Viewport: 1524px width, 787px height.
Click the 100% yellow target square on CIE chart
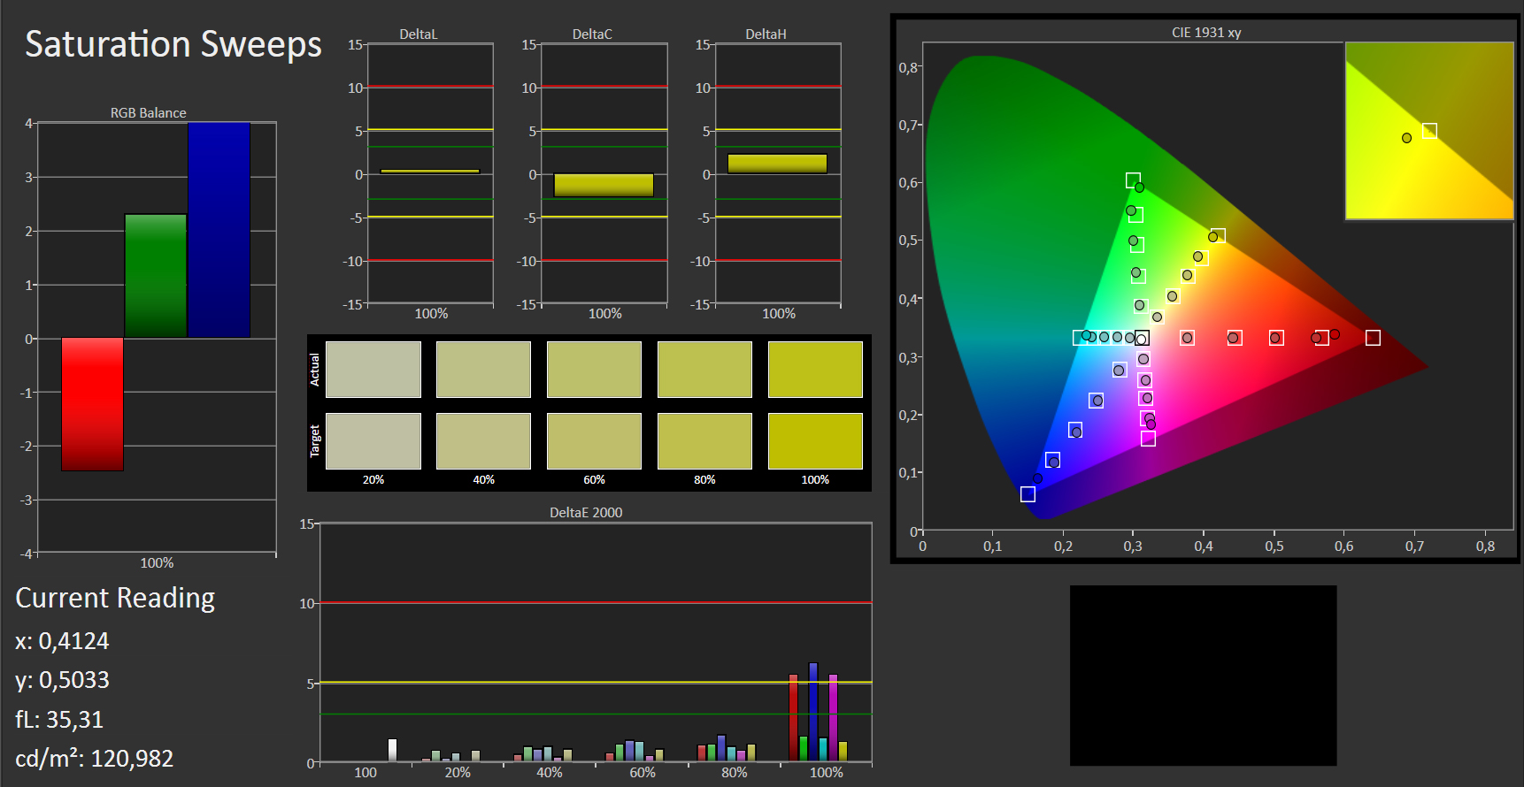1218,236
